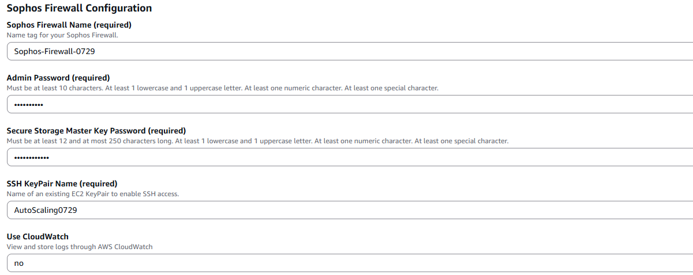
Task: Click the 'Admin Password (required)' label
Action: click(58, 78)
